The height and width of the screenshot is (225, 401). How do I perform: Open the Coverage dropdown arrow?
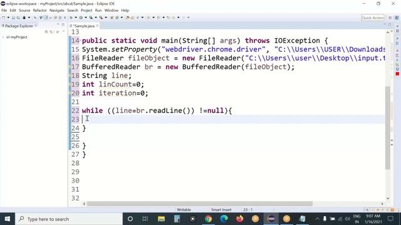click(96, 17)
